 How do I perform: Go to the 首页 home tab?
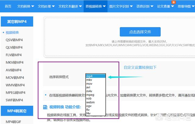(x=8, y=6)
